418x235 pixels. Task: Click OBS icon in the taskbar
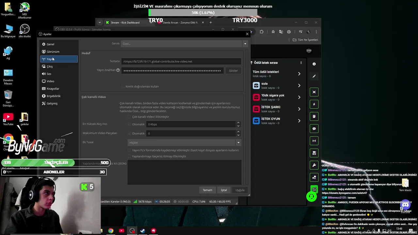[132, 231]
